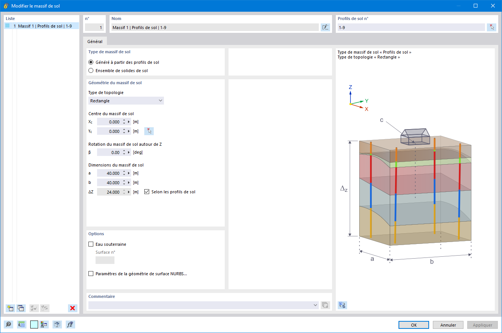
Task: Click the arrow menu next to β value
Action: [x=129, y=153]
